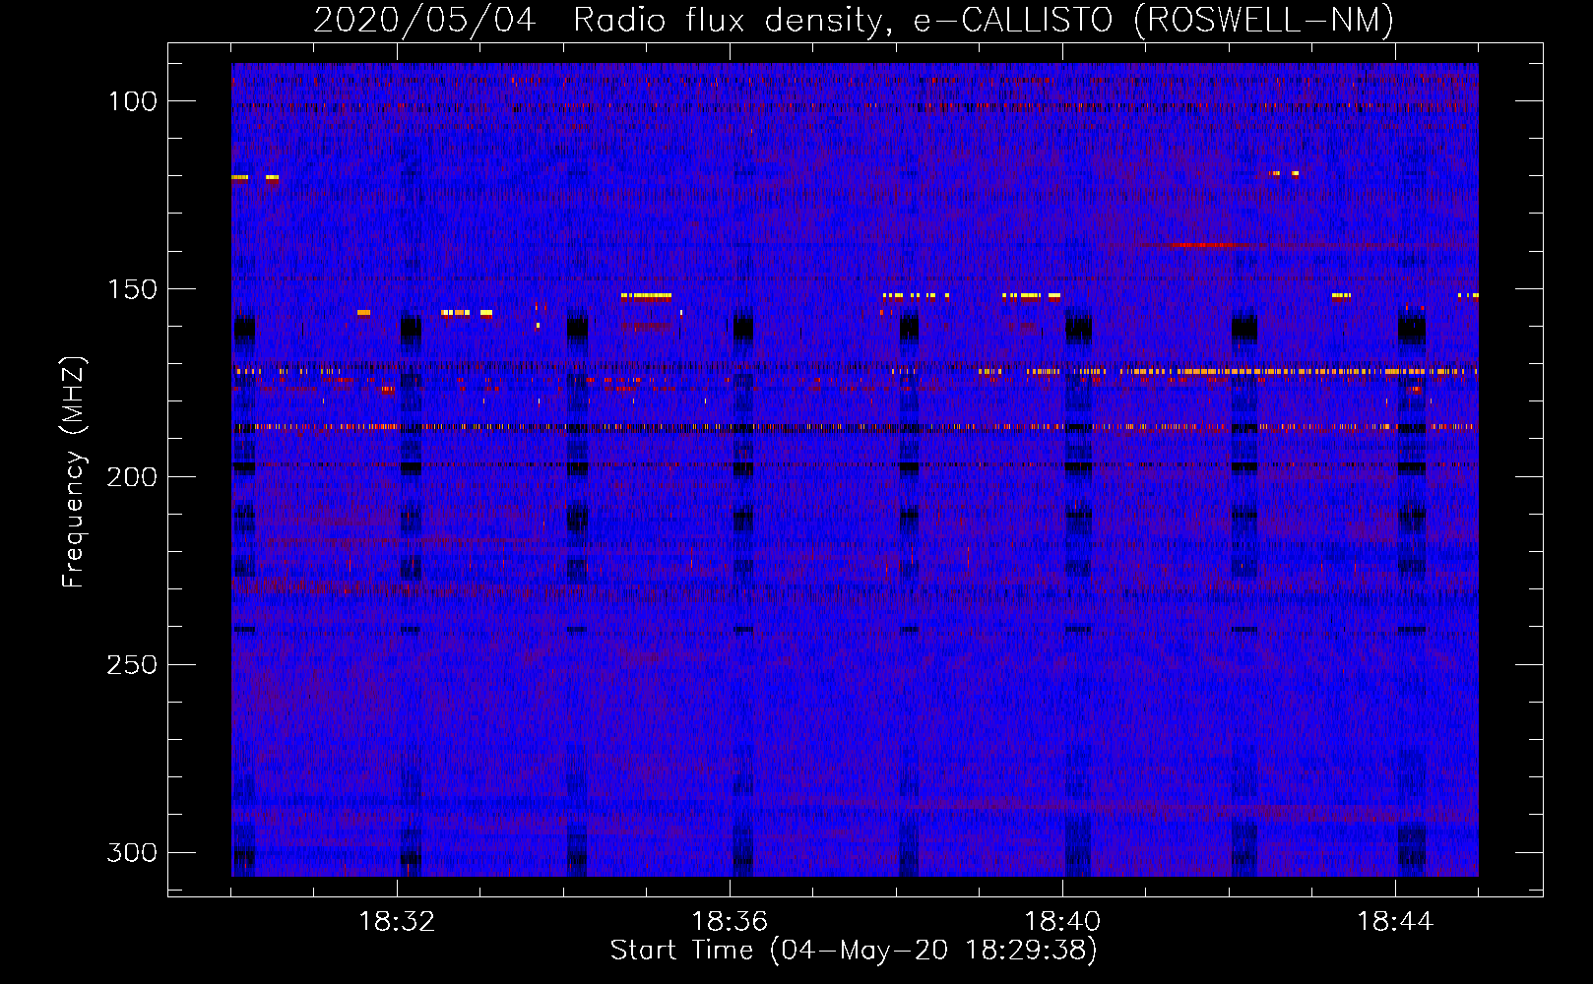Click the plot title '2020/05/04 Radio flux density'
1593x984 pixels.
(x=602, y=20)
